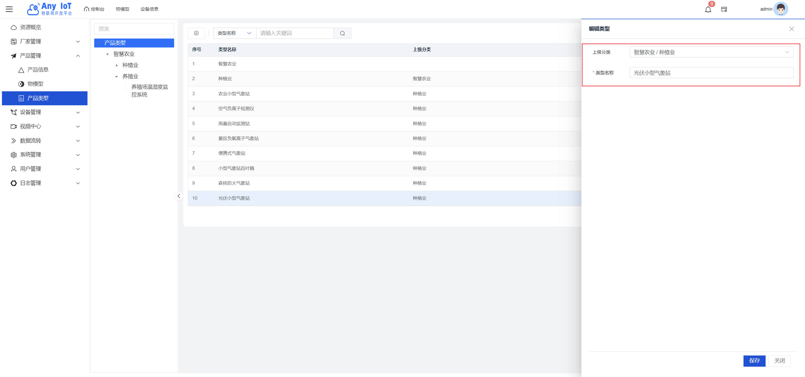
Task: Click the 关闭 button
Action: [779, 361]
